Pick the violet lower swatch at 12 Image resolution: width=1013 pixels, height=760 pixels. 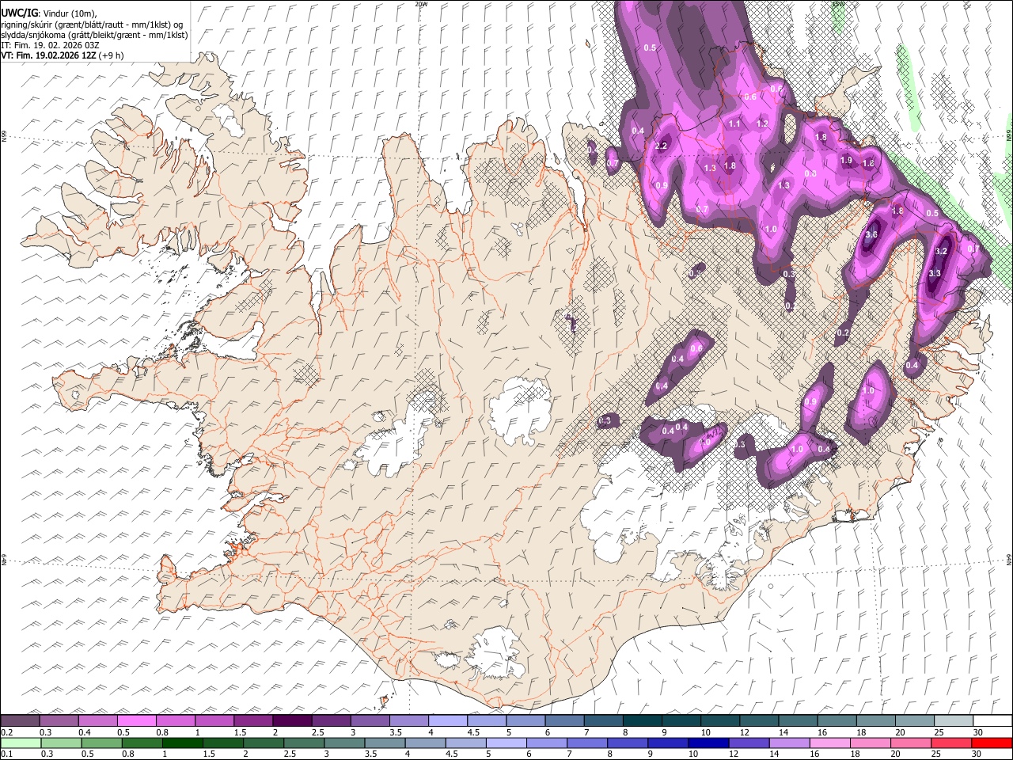click(x=748, y=743)
